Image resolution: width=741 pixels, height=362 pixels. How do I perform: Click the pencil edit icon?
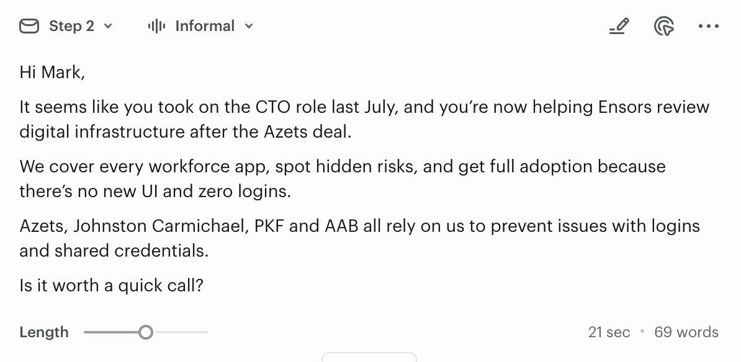[x=619, y=27]
